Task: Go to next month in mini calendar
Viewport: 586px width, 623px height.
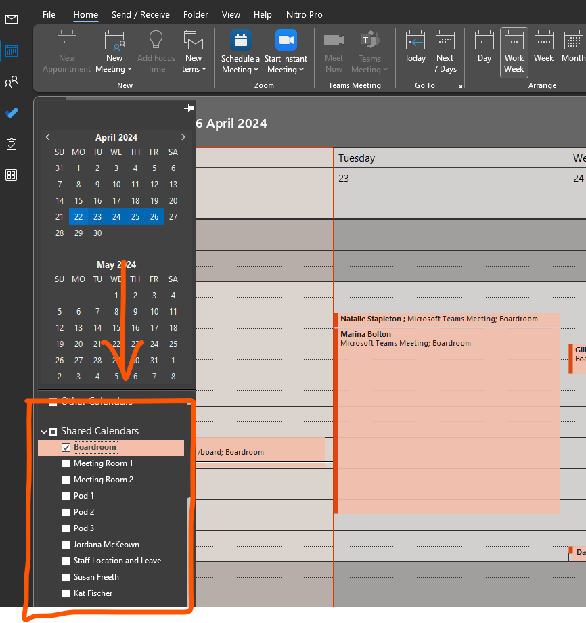Action: (183, 136)
